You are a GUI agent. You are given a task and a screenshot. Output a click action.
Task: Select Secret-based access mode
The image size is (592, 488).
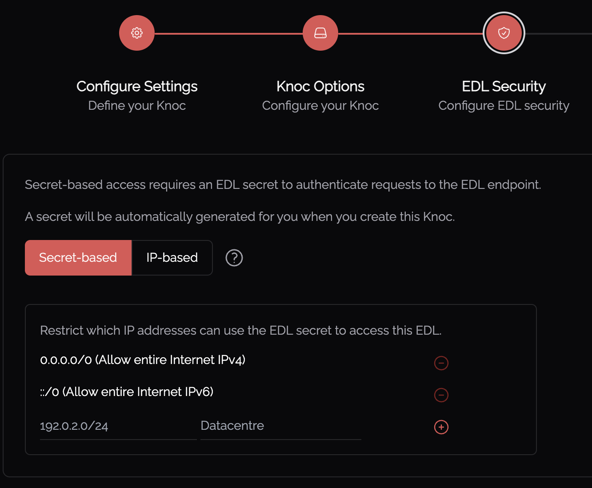click(x=78, y=258)
